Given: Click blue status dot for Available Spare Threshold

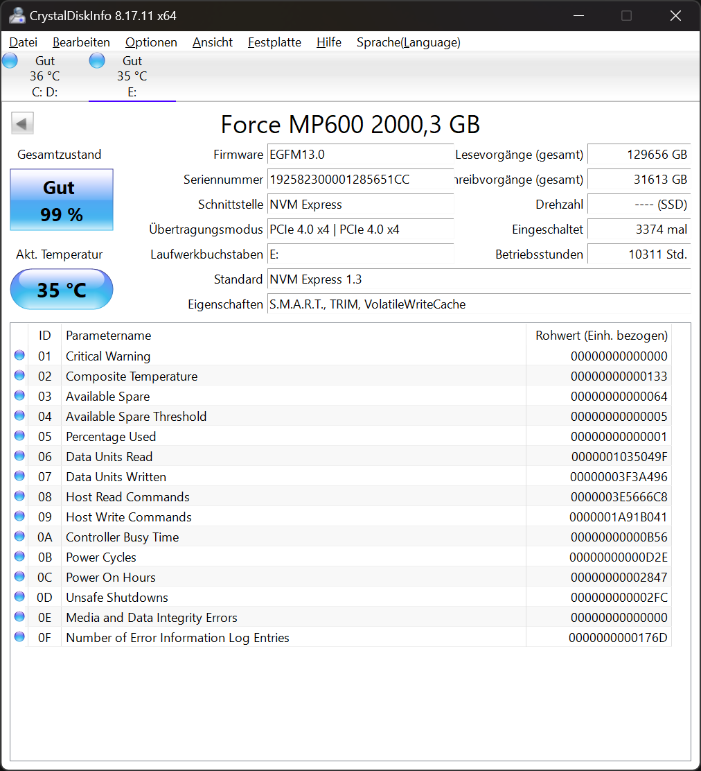Looking at the screenshot, I should coord(19,415).
